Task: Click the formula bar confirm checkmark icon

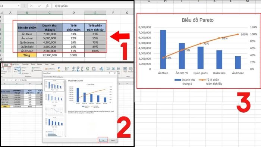Action: point(39,6)
